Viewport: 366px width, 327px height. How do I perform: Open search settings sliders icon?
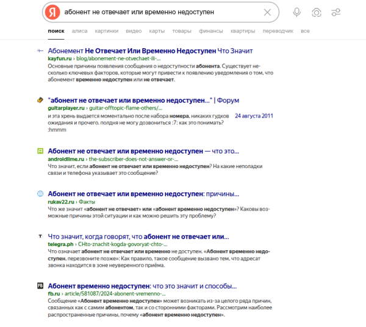click(x=336, y=12)
